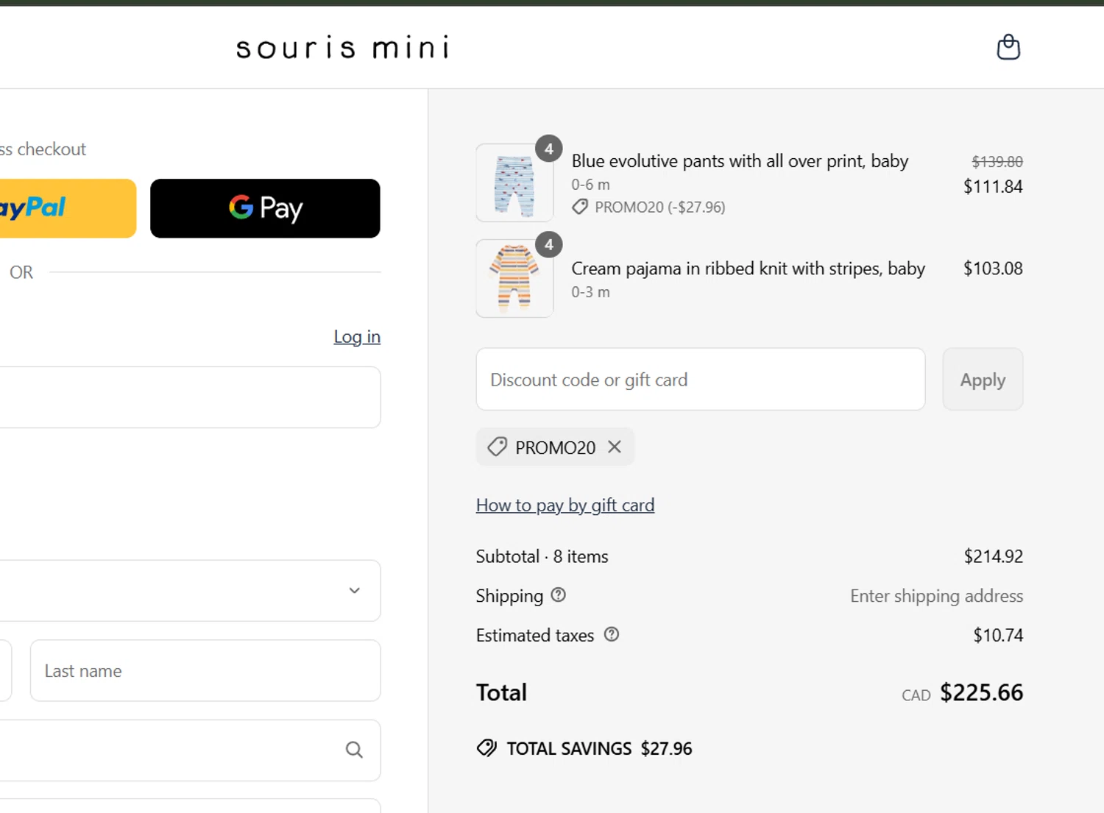Click the souris mini logo
Viewport: 1104px width, 813px height.
coord(343,48)
